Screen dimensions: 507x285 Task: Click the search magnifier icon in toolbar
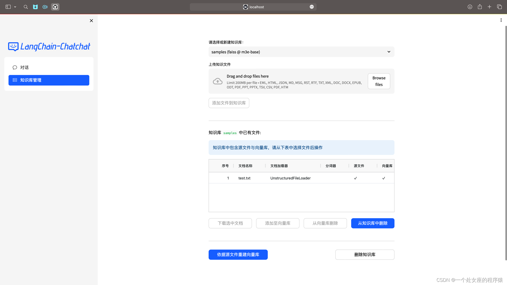coord(26,7)
